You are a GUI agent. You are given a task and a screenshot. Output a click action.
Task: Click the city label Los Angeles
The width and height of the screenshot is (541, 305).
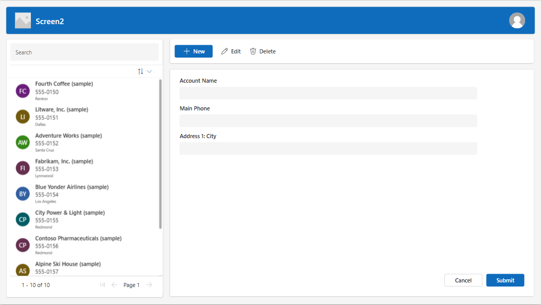(x=46, y=202)
